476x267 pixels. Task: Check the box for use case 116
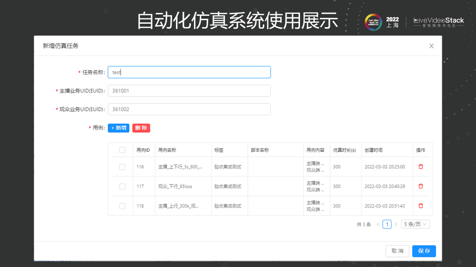tap(122, 167)
